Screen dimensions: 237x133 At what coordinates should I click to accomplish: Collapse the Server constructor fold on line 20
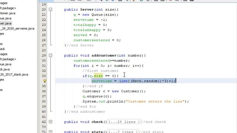50,10
